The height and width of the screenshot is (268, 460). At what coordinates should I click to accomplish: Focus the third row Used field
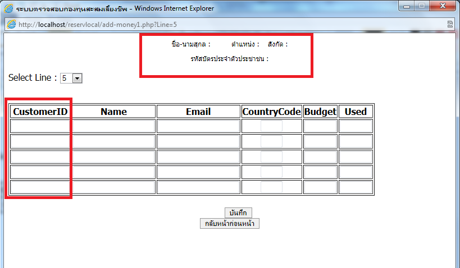click(x=356, y=156)
